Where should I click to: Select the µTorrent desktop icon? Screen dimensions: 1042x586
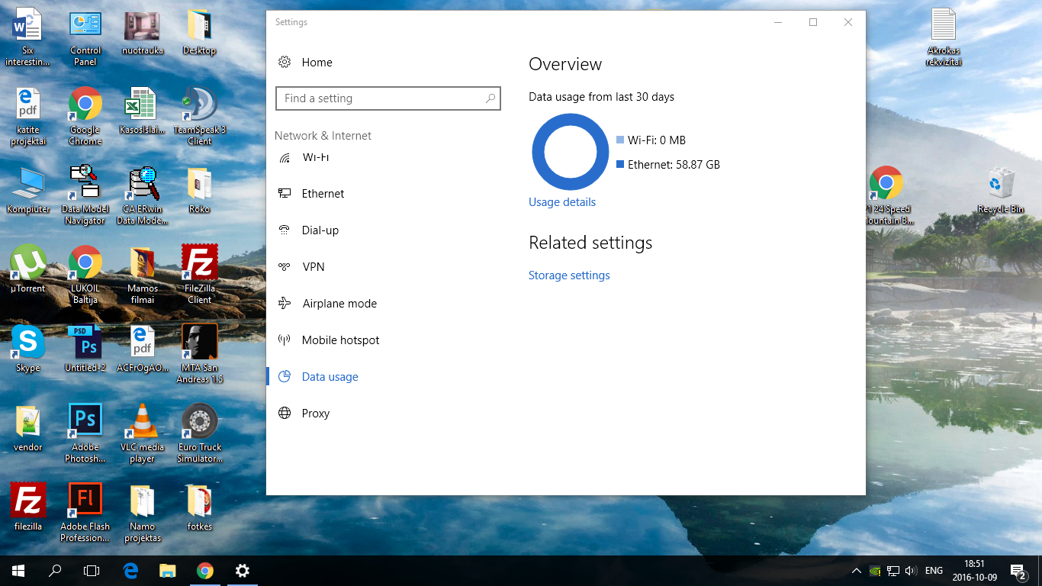tap(28, 269)
